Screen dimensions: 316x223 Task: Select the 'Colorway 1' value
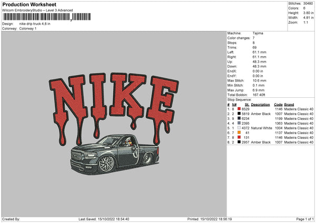tap(28, 28)
